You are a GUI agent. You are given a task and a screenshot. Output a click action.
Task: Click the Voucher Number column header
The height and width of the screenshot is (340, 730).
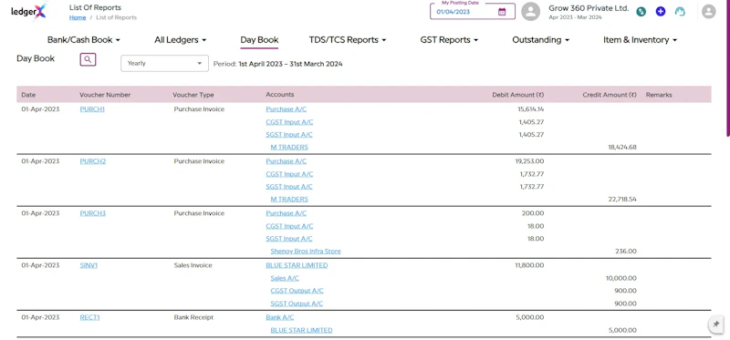point(105,95)
